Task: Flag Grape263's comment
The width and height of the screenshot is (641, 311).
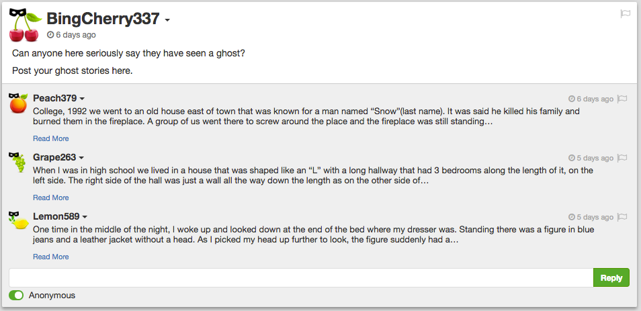Action: coord(622,158)
